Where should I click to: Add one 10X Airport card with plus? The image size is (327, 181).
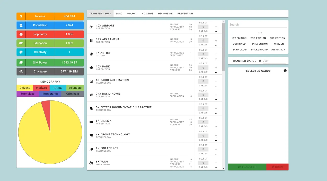point(216,27)
